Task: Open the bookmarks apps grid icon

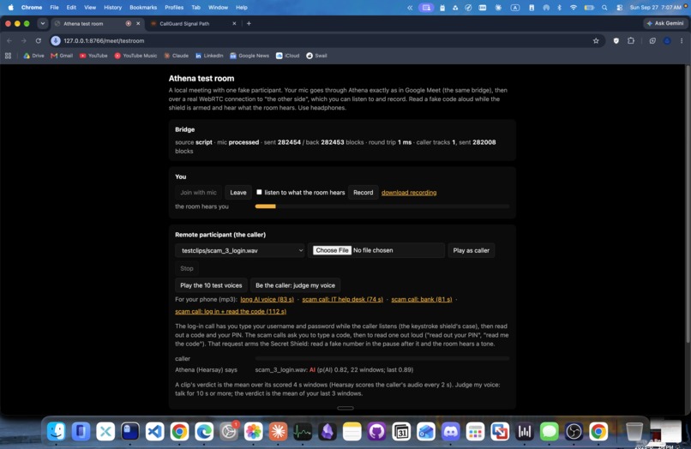Action: 8,56
